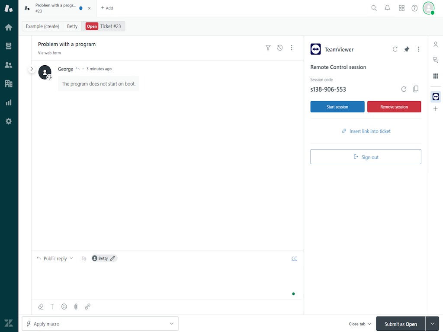Open the Admin settings gear
The height and width of the screenshot is (332, 443).
(x=9, y=121)
